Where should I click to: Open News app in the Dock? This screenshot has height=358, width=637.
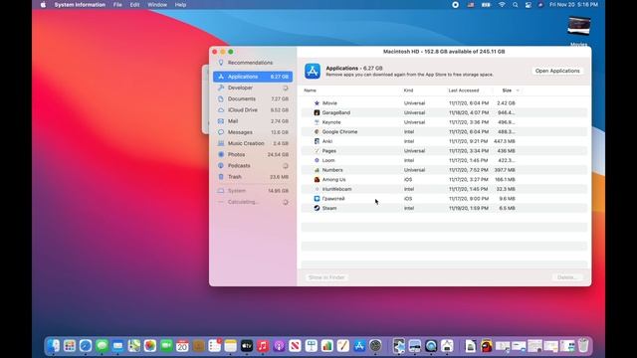click(295, 346)
